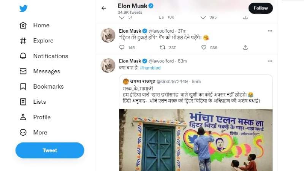Viewport: 304px width, 171px height.
Task: Click the #humbled hashtag link
Action: 150,68
